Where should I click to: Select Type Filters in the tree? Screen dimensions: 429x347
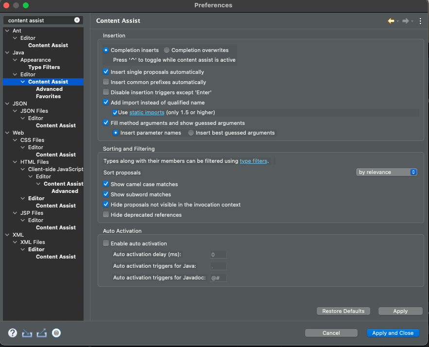[x=44, y=67]
